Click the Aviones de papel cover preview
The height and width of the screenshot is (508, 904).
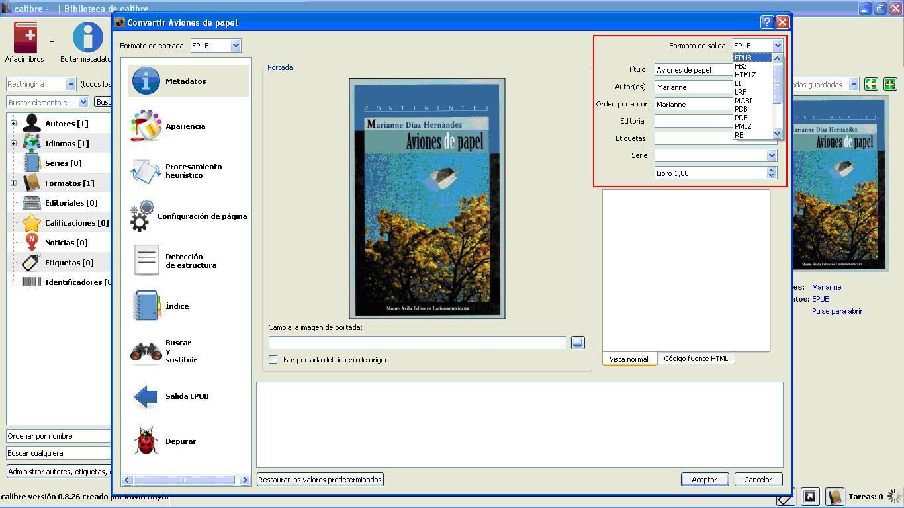[427, 198]
